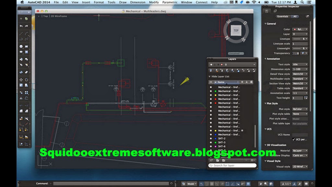Click the Layer Properties stack icon in Layers panel

211,70
